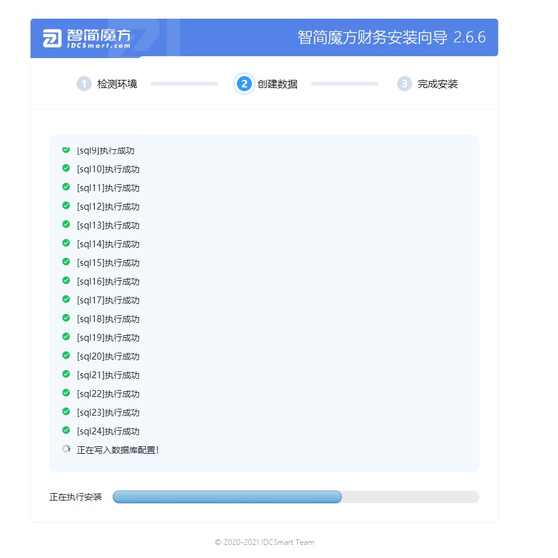The width and height of the screenshot is (558, 558).
Task: Click the green check beside [sql15]执行成功
Action: pos(65,262)
